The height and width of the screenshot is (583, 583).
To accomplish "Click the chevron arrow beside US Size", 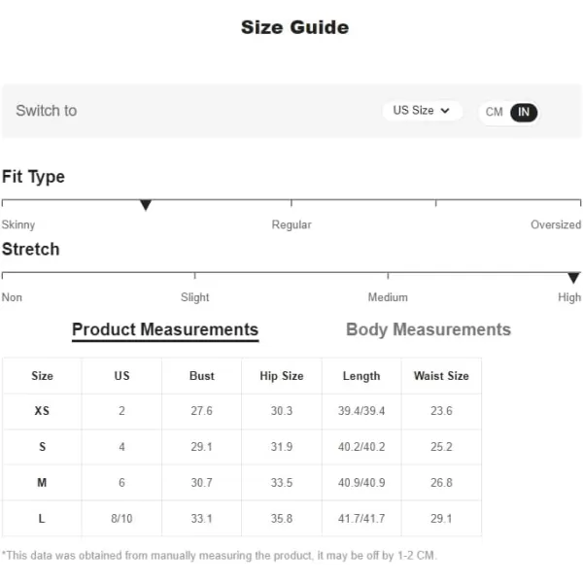I will (445, 111).
